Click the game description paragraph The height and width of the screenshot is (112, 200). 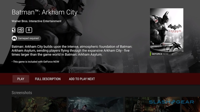(x=72, y=51)
